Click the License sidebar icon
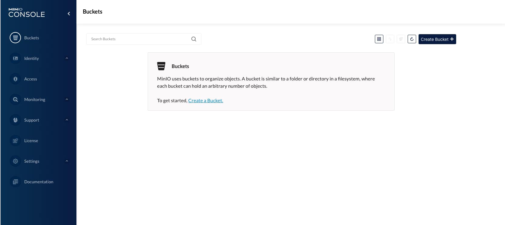 point(15,141)
